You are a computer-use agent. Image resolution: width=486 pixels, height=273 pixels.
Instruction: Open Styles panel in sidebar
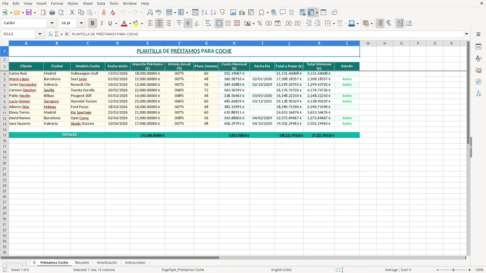[478, 59]
